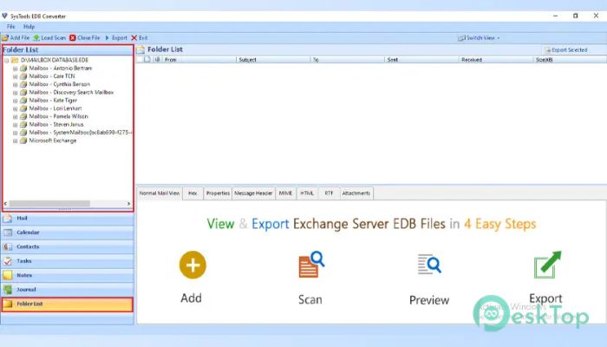Click the MAILBOX DATABASE.EDB root folder icon
Screen dimensions: 607x347
[15, 60]
